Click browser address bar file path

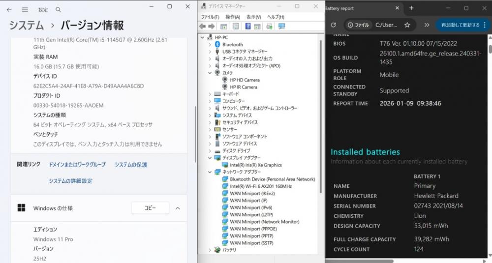386,25
